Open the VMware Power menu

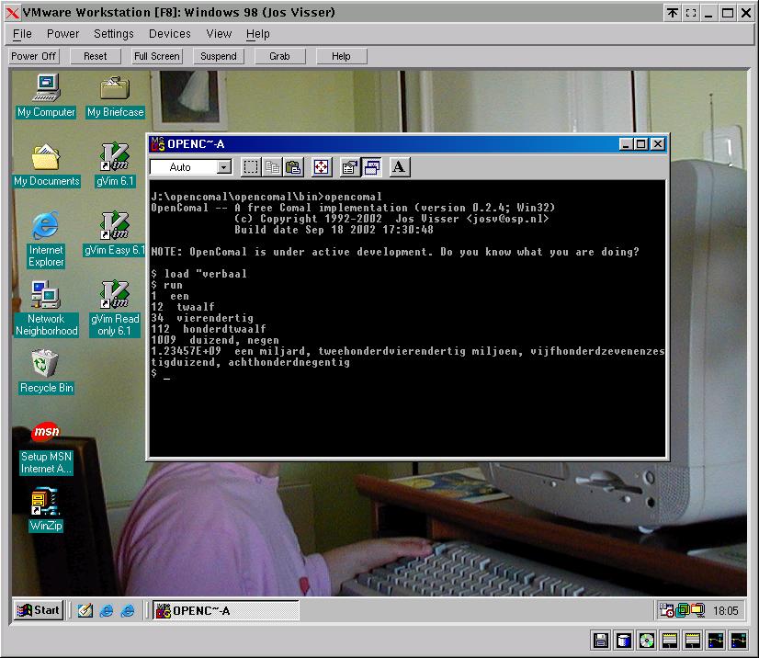pos(63,34)
